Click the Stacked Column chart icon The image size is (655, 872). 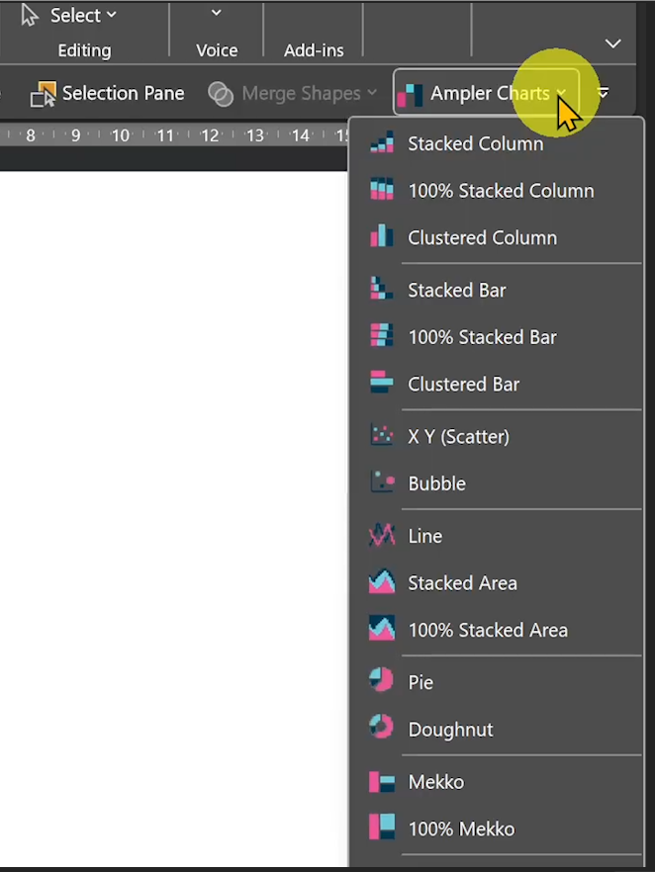[x=382, y=143]
